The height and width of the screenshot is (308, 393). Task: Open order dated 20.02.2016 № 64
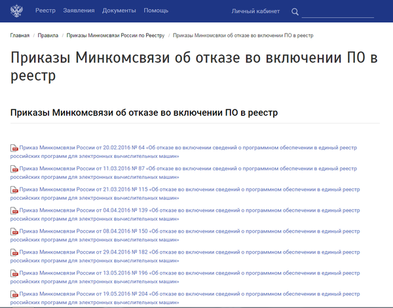[x=183, y=152]
